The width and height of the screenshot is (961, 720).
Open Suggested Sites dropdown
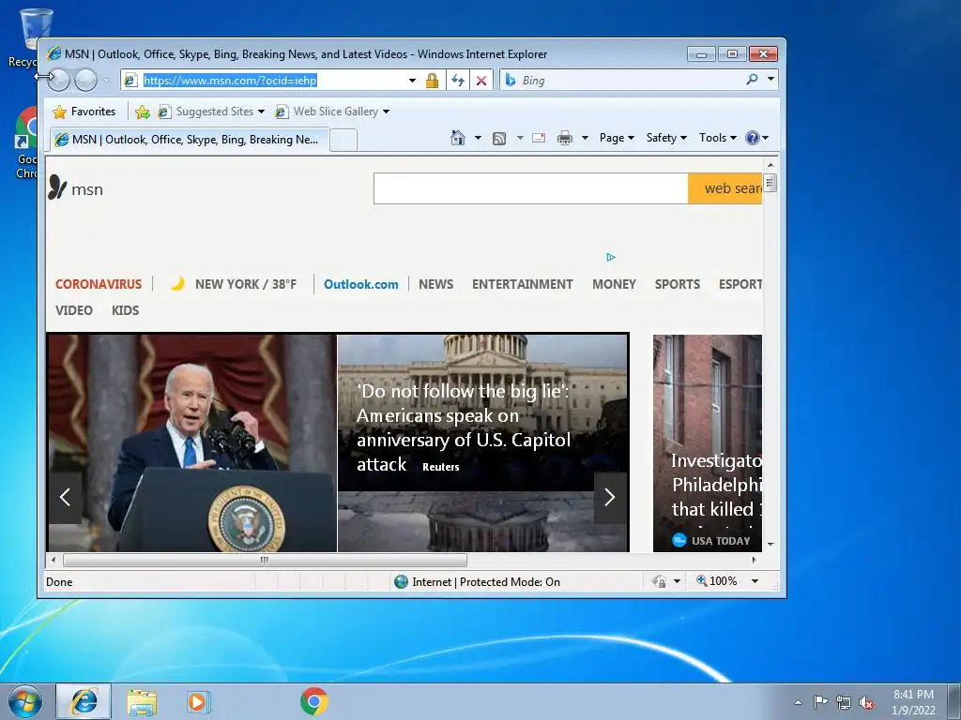coord(261,112)
